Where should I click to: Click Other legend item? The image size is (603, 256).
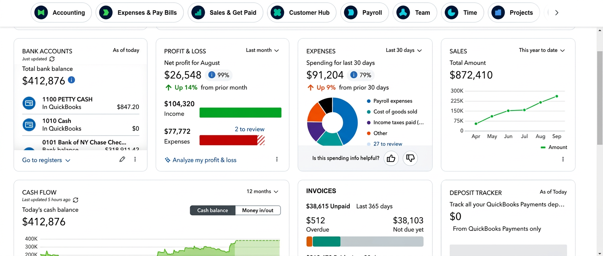377,133
